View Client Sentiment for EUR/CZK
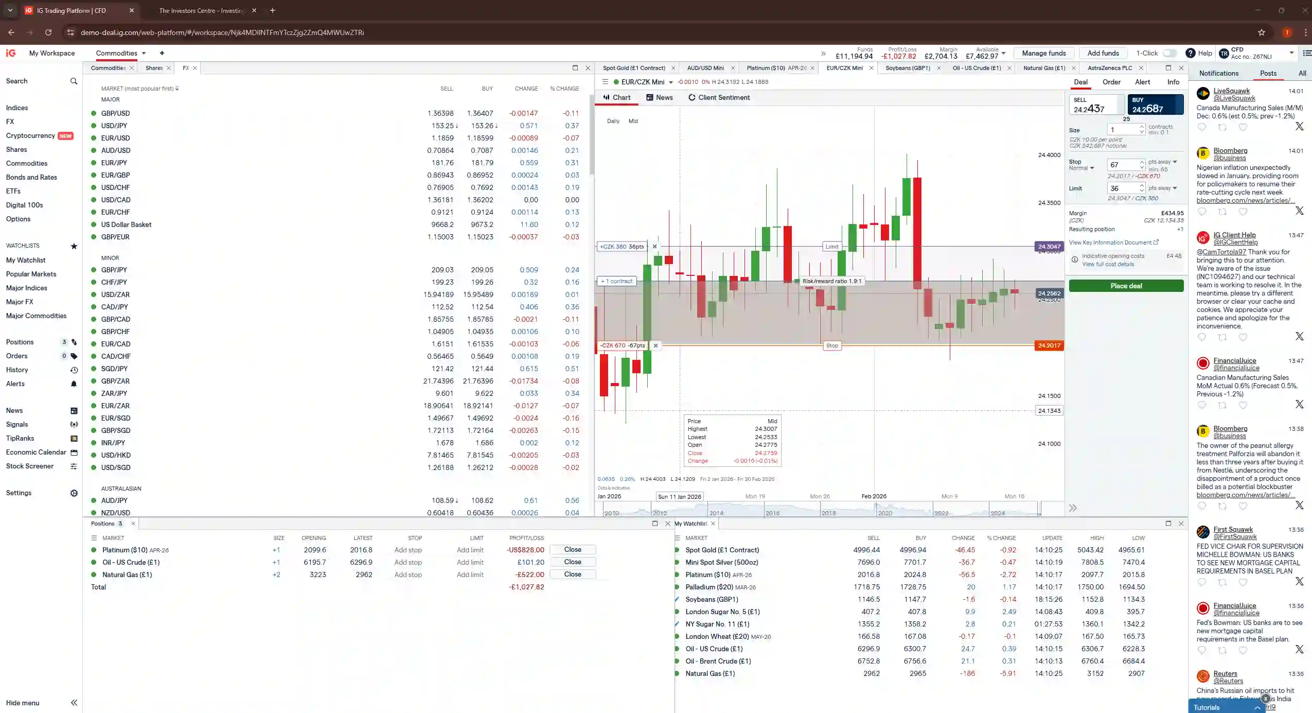 718,97
